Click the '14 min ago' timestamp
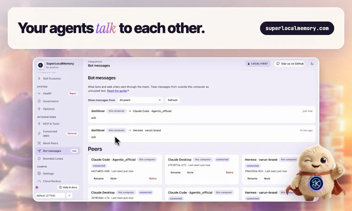The width and height of the screenshot is (352, 211). [x=306, y=130]
